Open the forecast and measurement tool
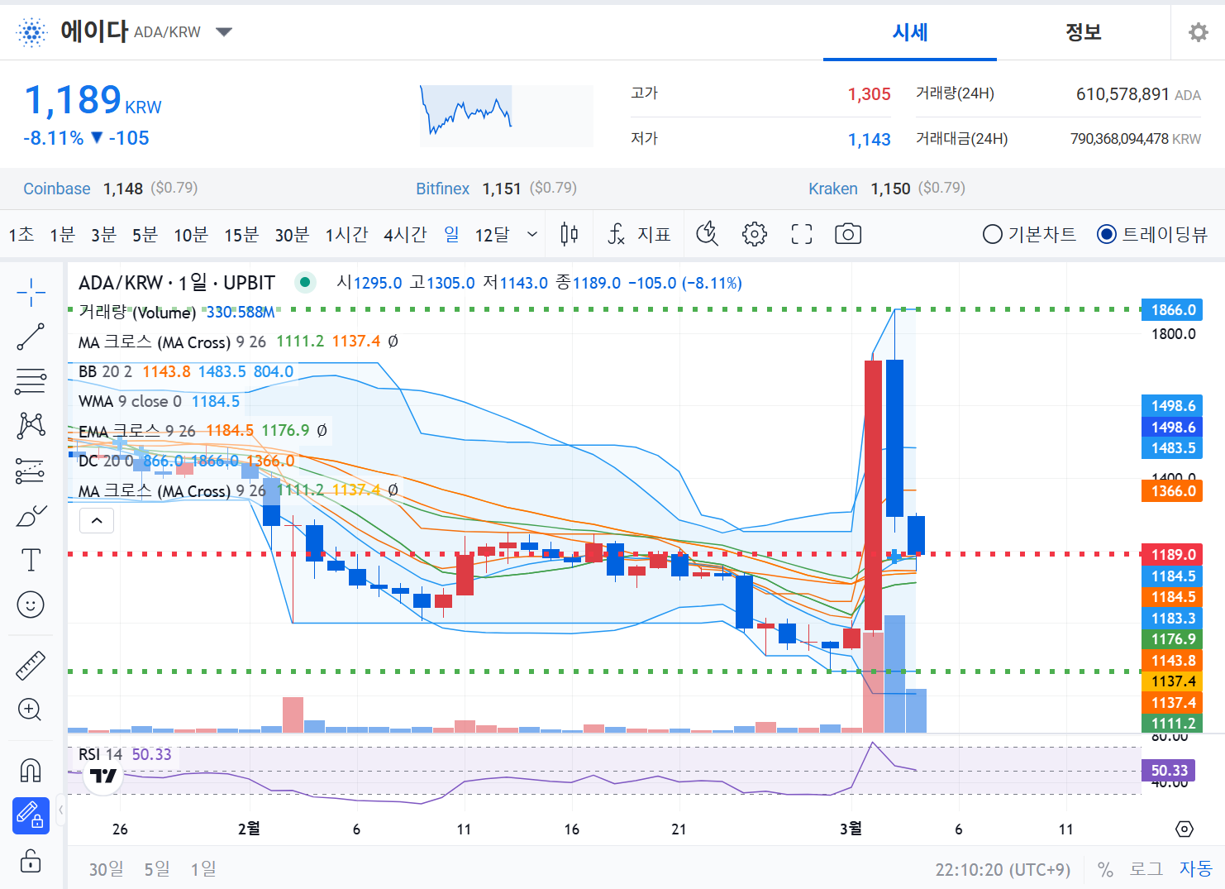Screen dimensions: 1225x889 click(x=31, y=471)
